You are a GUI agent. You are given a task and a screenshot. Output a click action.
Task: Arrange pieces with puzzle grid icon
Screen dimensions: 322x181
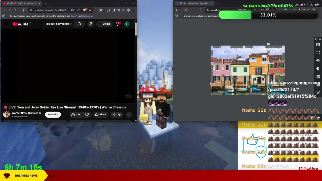click(x=318, y=77)
